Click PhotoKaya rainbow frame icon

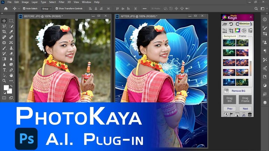(238, 31)
